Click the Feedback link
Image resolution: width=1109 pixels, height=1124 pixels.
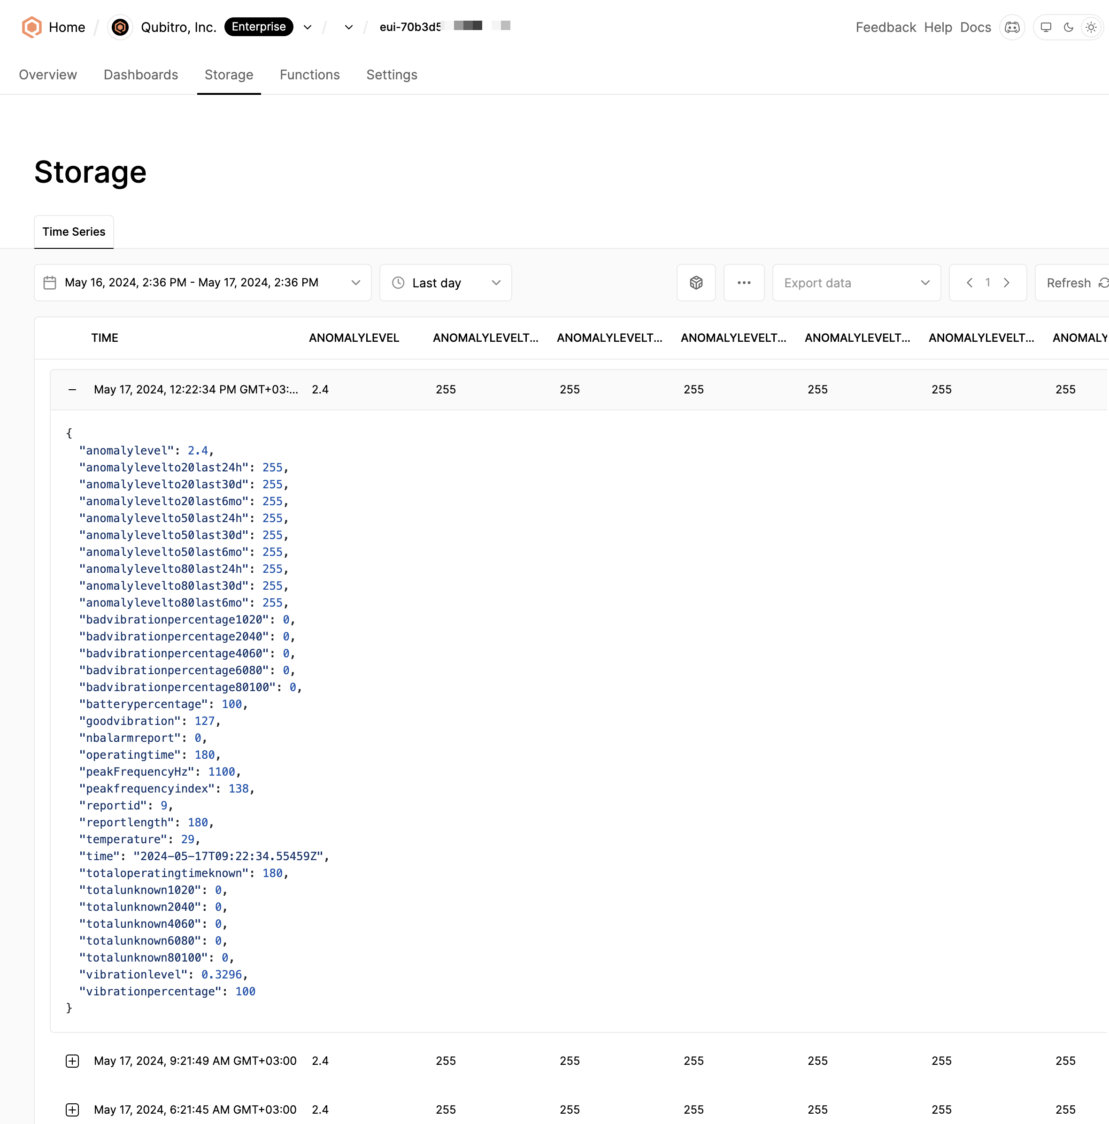(885, 27)
